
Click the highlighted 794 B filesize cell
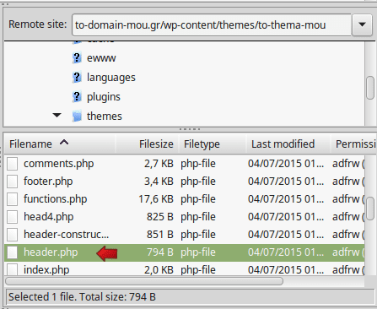pyautogui.click(x=160, y=252)
